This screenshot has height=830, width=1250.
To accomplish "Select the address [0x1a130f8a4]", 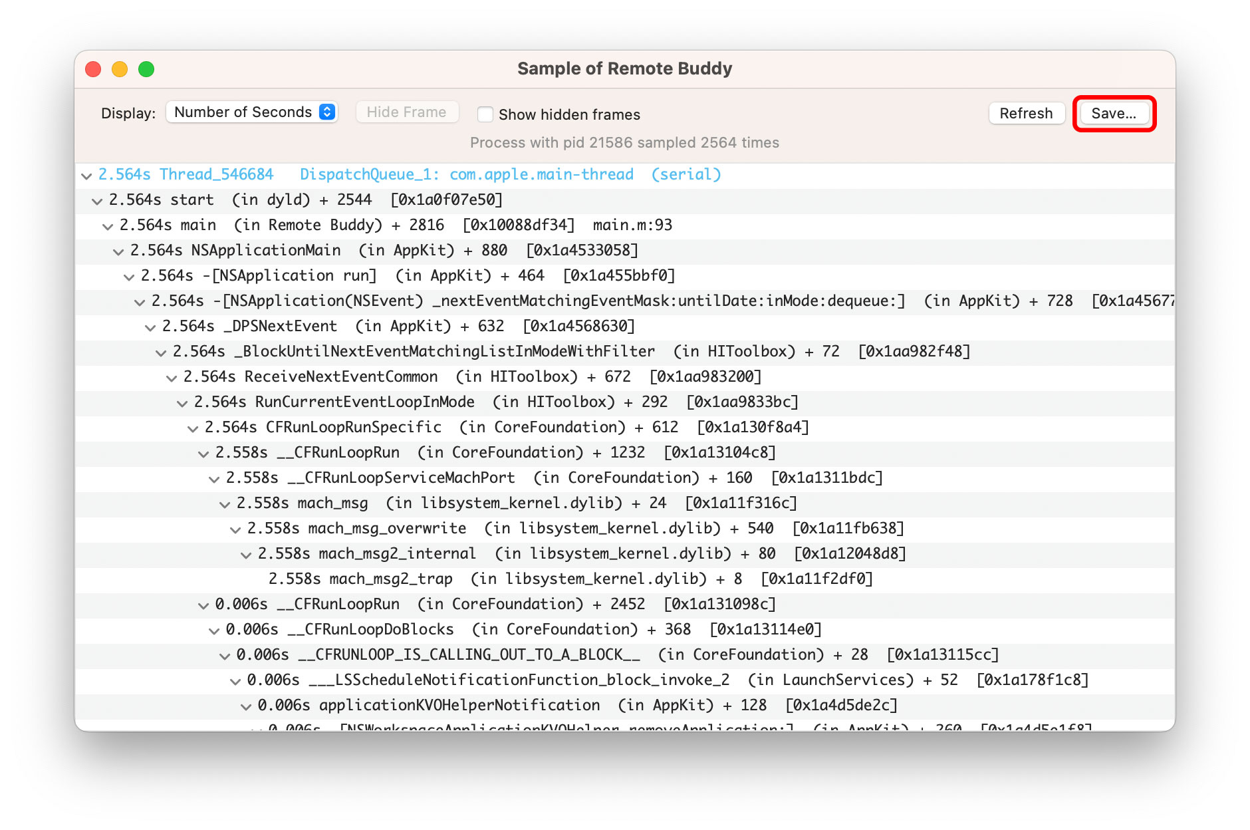I will [753, 427].
